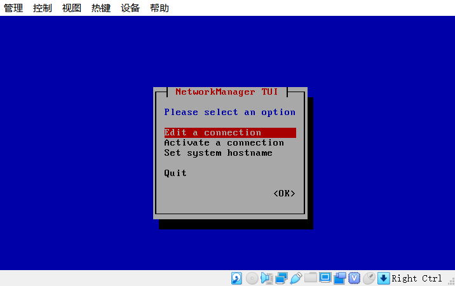Image resolution: width=455 pixels, height=286 pixels.
Task: Click the shared folders status icon
Action: pos(311,278)
